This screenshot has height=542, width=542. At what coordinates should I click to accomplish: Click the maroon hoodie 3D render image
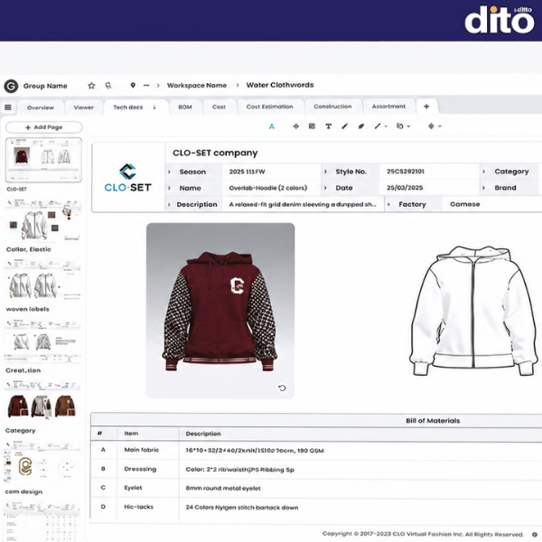pyautogui.click(x=220, y=311)
